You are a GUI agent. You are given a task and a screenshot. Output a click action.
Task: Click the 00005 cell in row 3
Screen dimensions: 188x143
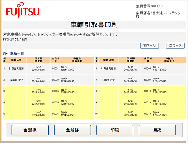(55, 91)
